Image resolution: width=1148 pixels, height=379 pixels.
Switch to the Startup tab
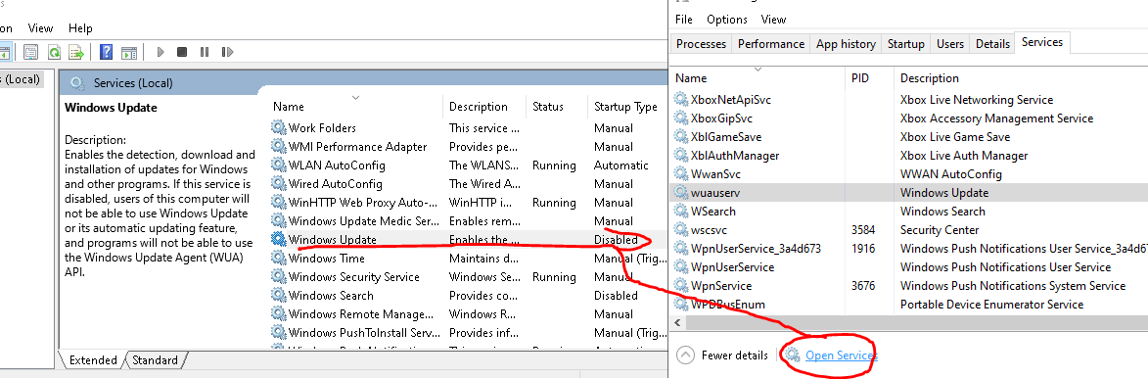(905, 44)
